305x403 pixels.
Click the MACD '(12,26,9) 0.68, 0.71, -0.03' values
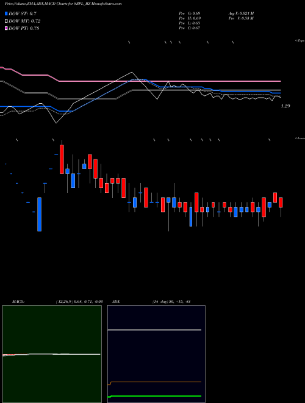[x=79, y=302]
